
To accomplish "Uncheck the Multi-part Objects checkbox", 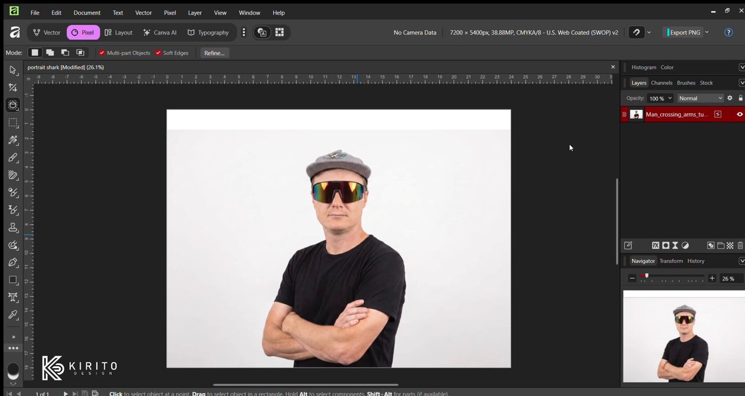I will pos(102,53).
